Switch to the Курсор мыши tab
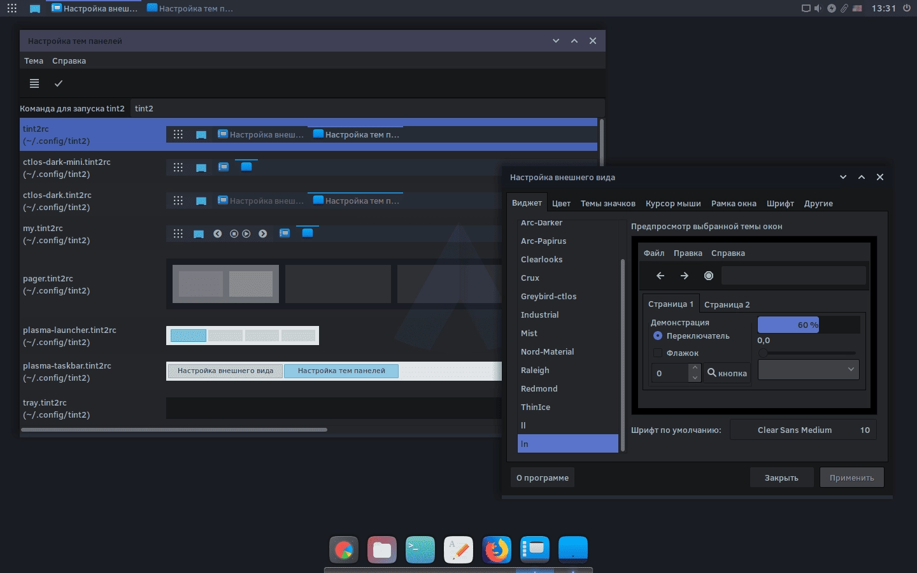The height and width of the screenshot is (573, 917). [x=673, y=203]
